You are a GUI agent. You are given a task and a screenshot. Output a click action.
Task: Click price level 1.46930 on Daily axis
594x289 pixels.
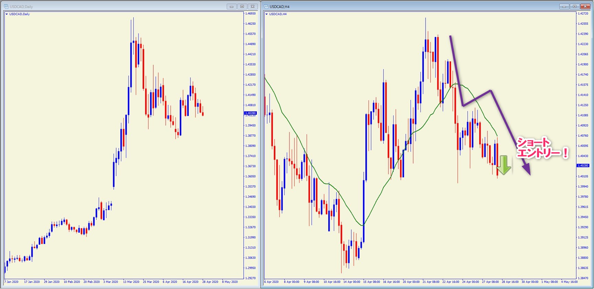click(x=251, y=13)
